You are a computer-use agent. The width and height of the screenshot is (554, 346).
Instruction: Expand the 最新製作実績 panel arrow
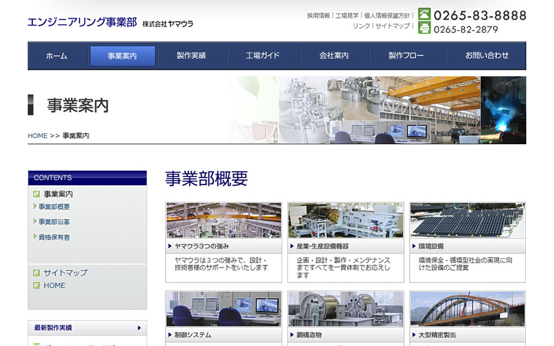(139, 328)
